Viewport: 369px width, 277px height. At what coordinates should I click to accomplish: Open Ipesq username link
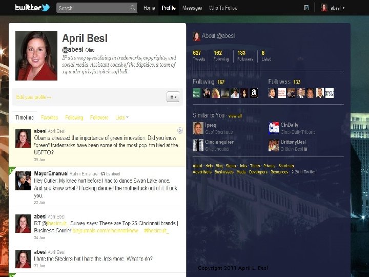[211, 125]
